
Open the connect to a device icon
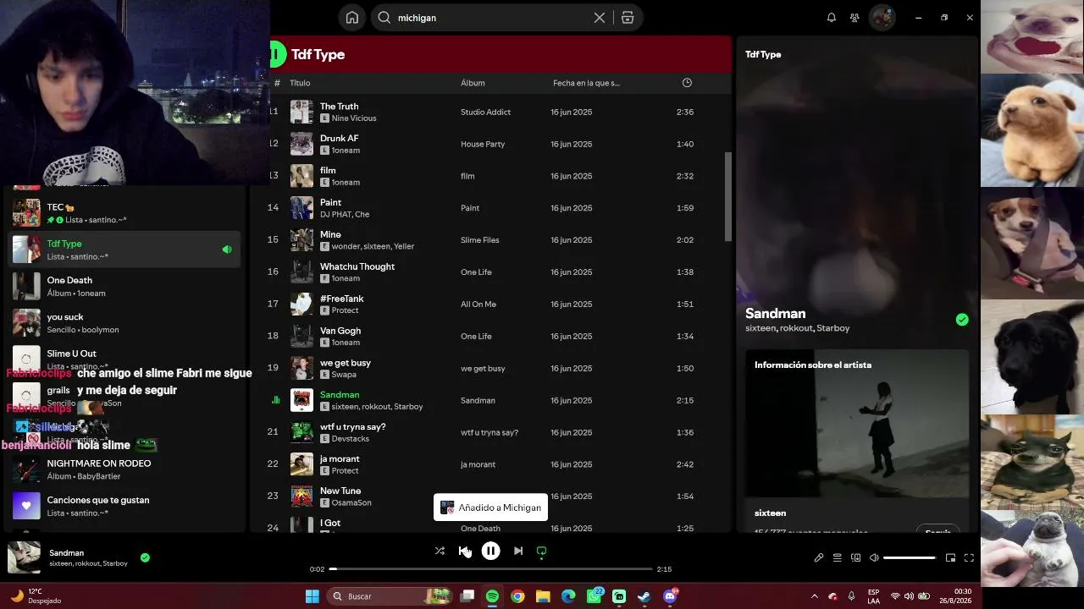(855, 558)
